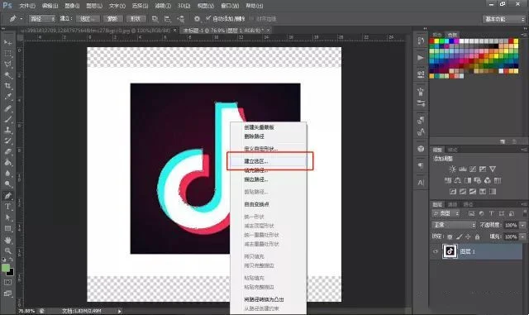Select the Dodge tool
The width and height of the screenshot is (529, 315).
point(7,184)
